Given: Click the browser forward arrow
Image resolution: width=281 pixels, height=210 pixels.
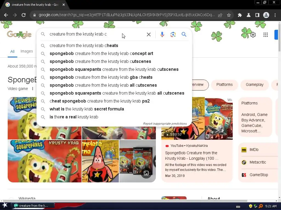Looking at the screenshot, I should pyautogui.click(x=15, y=15).
